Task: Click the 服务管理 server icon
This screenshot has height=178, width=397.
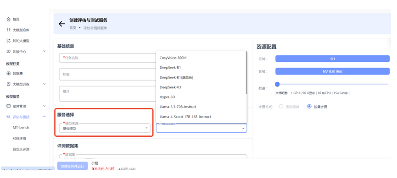Action: point(9,106)
